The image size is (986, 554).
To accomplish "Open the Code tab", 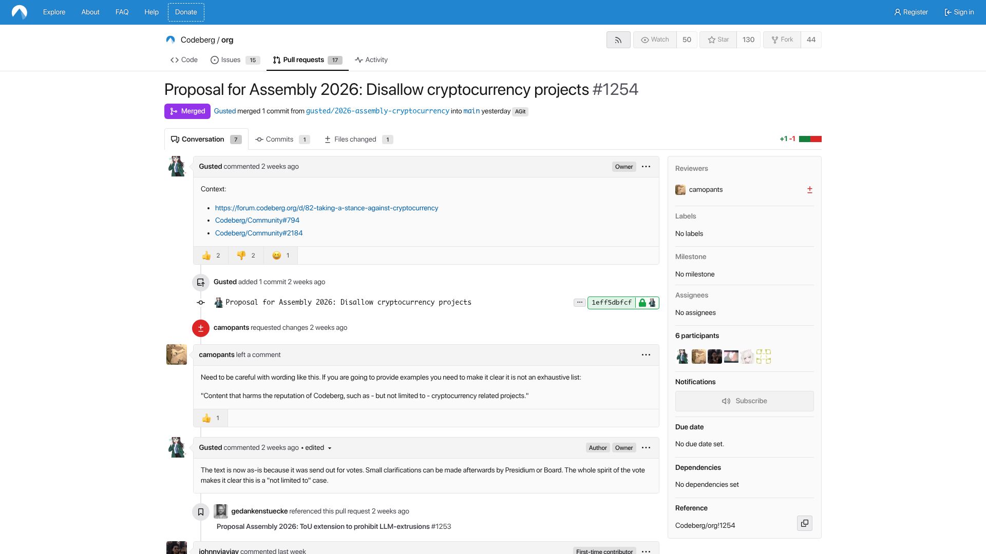I will pos(184,60).
